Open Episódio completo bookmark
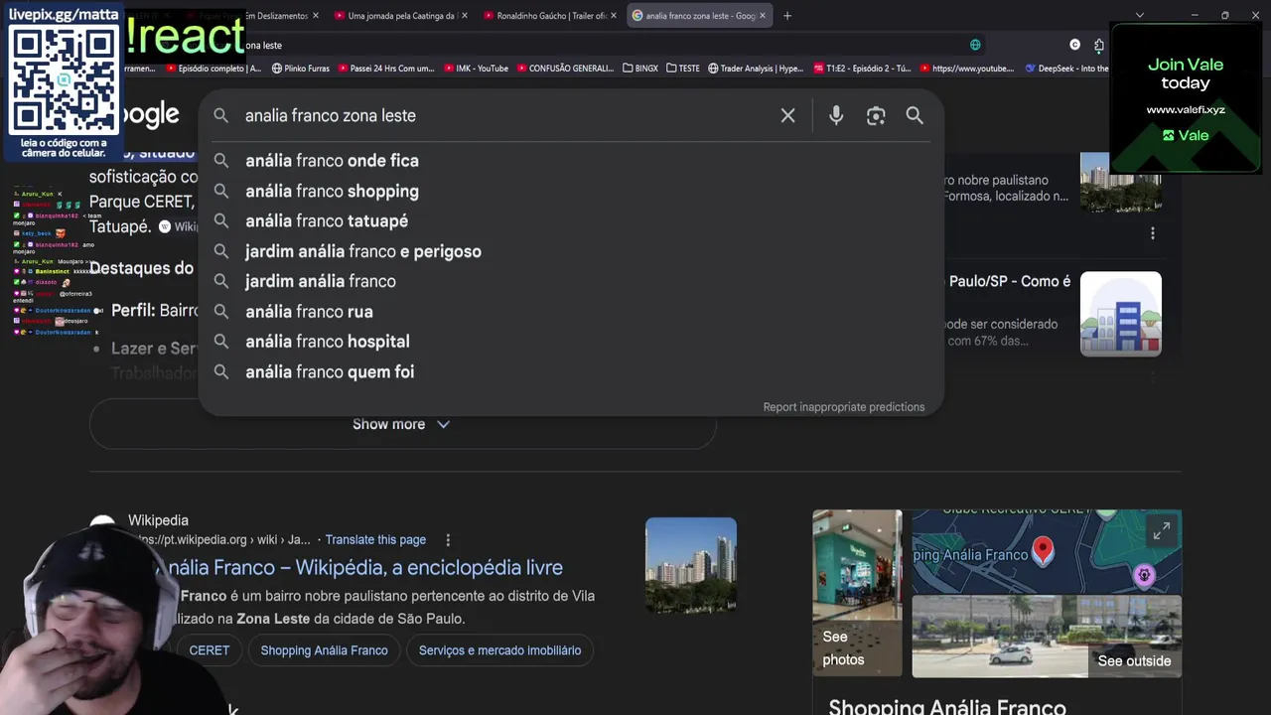This screenshot has height=715, width=1271. (214, 69)
